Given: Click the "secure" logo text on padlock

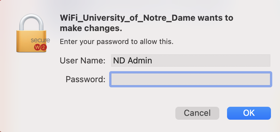Looking at the screenshot, I should click(40, 40).
